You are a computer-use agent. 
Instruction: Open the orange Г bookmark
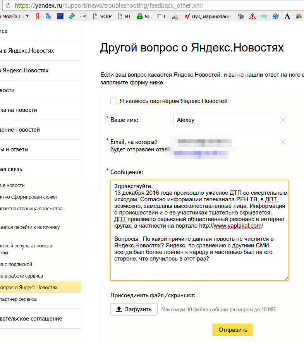(x=161, y=16)
